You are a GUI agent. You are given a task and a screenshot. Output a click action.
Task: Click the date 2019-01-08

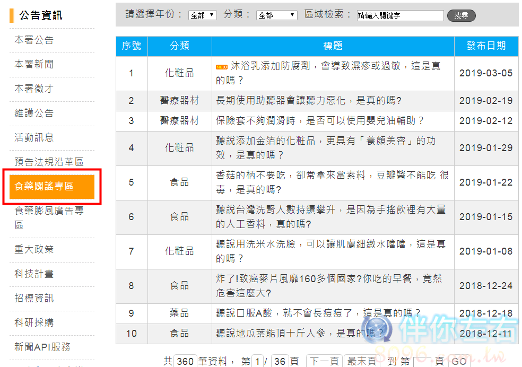[486, 251]
